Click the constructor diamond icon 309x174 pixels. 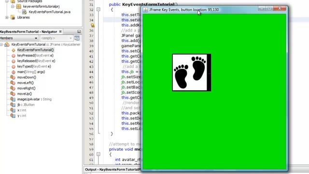[14, 50]
